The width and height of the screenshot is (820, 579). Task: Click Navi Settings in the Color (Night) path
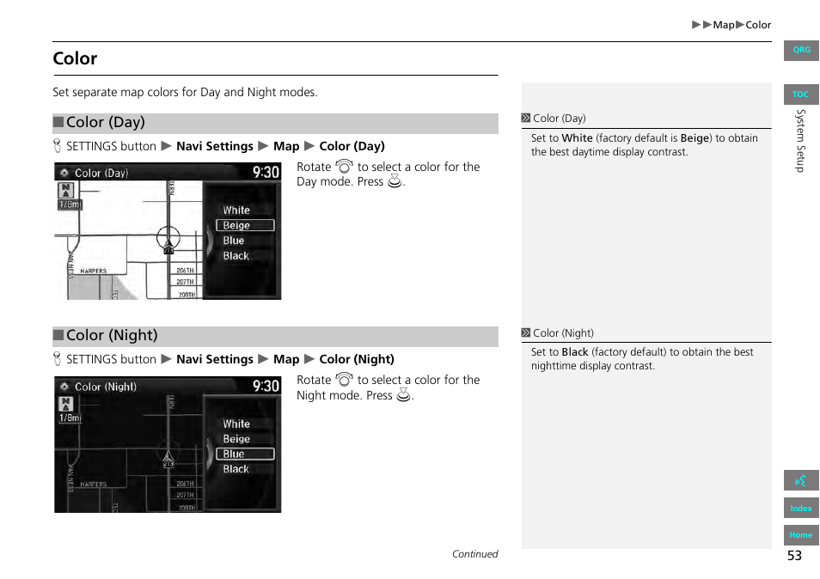click(214, 360)
